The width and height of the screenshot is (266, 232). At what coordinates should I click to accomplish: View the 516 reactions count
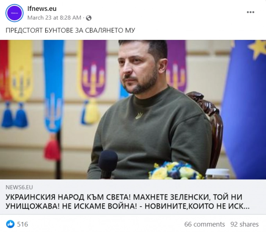pyautogui.click(x=23, y=224)
